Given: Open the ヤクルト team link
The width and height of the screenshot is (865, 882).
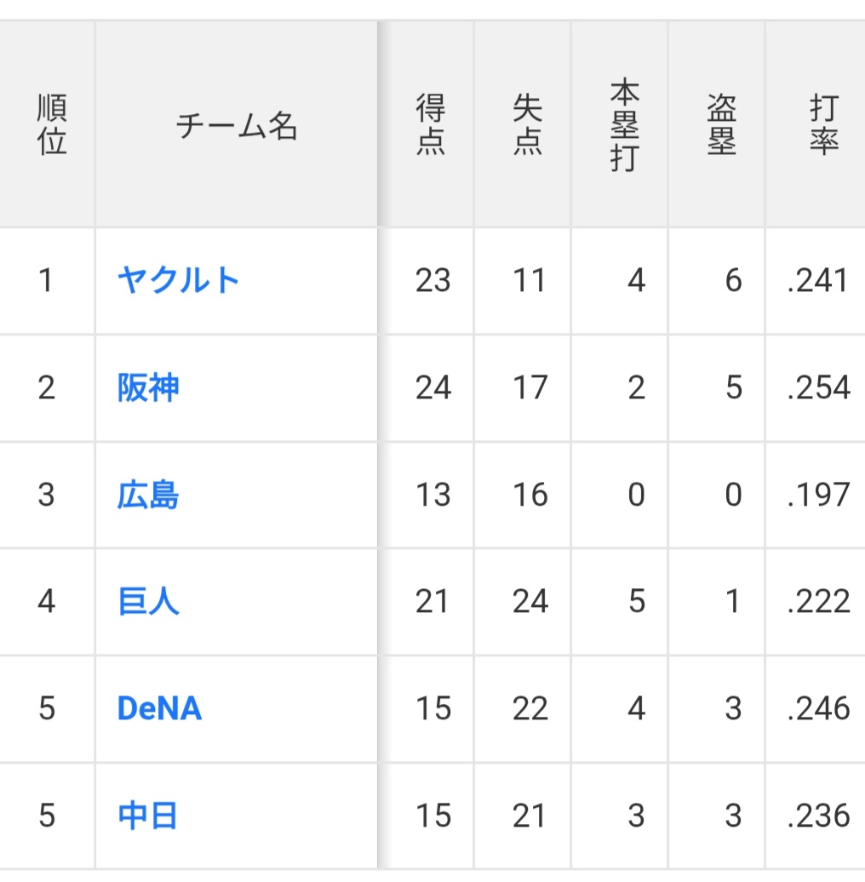Looking at the screenshot, I should [179, 280].
